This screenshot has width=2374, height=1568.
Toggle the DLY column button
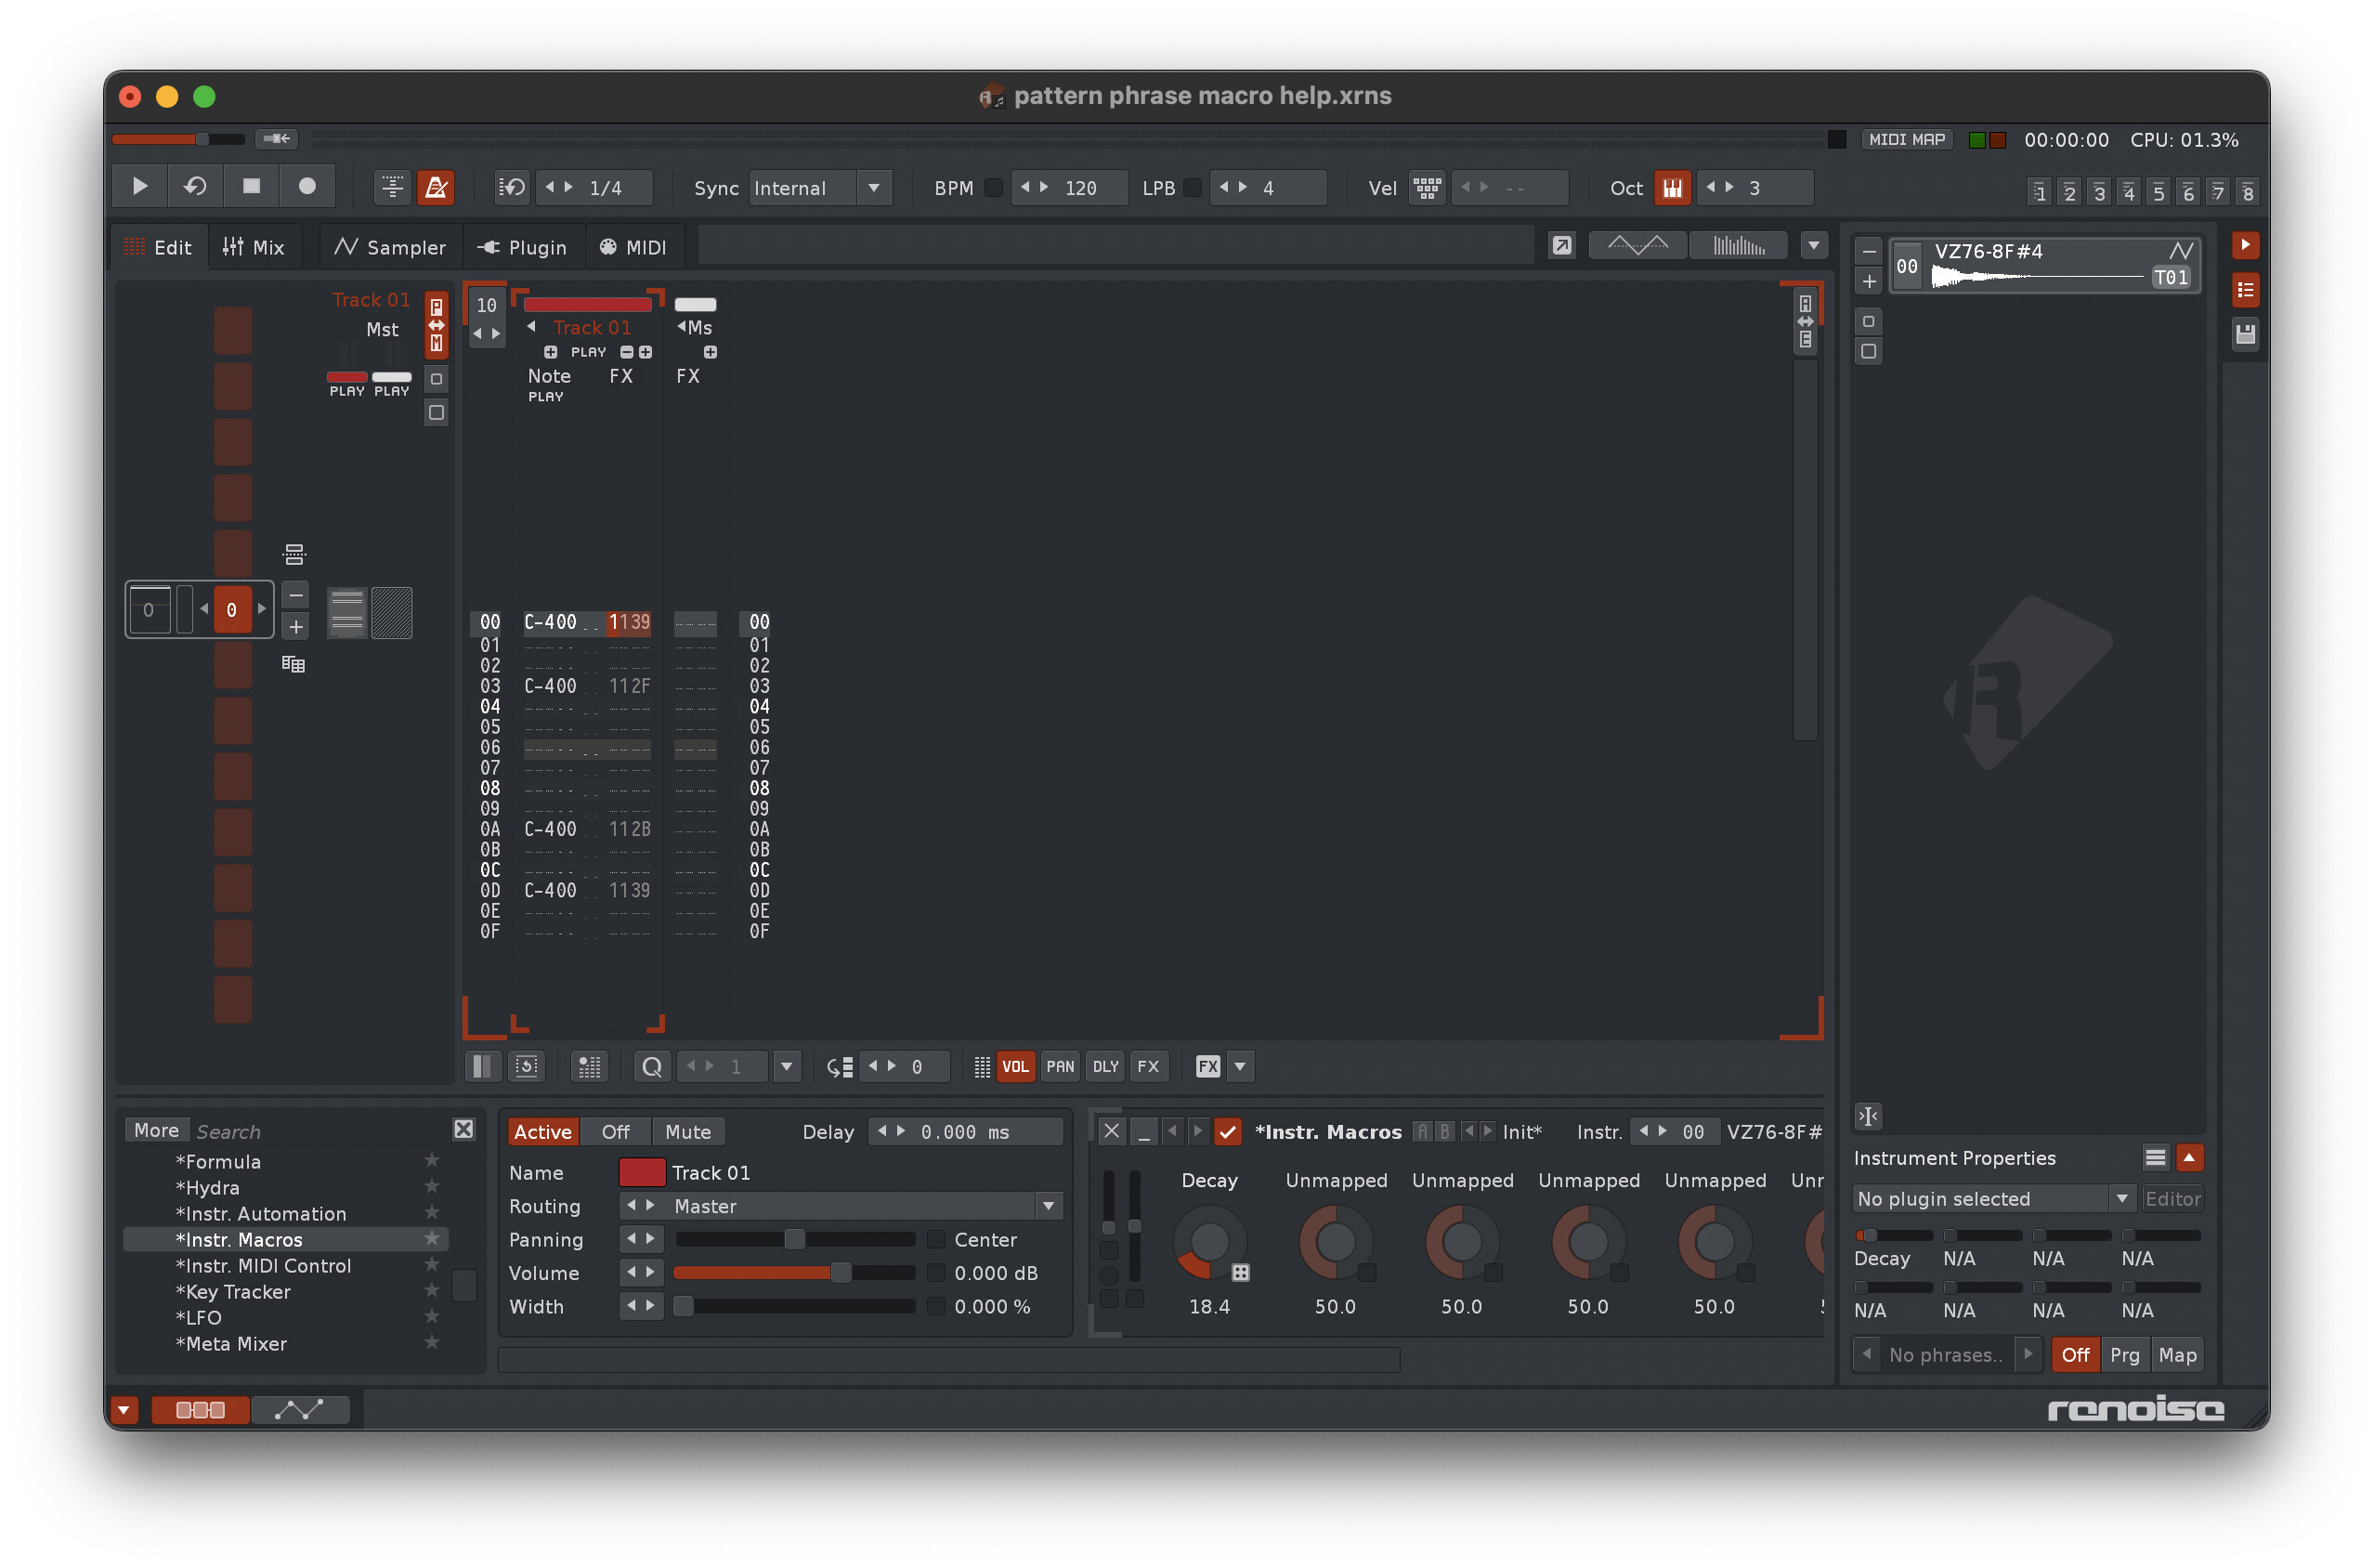click(x=1104, y=1067)
